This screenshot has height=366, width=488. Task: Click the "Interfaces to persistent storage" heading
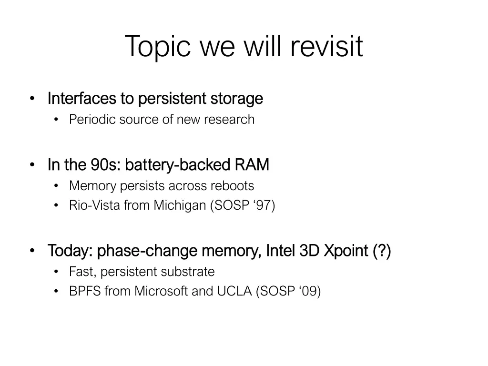pyautogui.click(x=155, y=99)
